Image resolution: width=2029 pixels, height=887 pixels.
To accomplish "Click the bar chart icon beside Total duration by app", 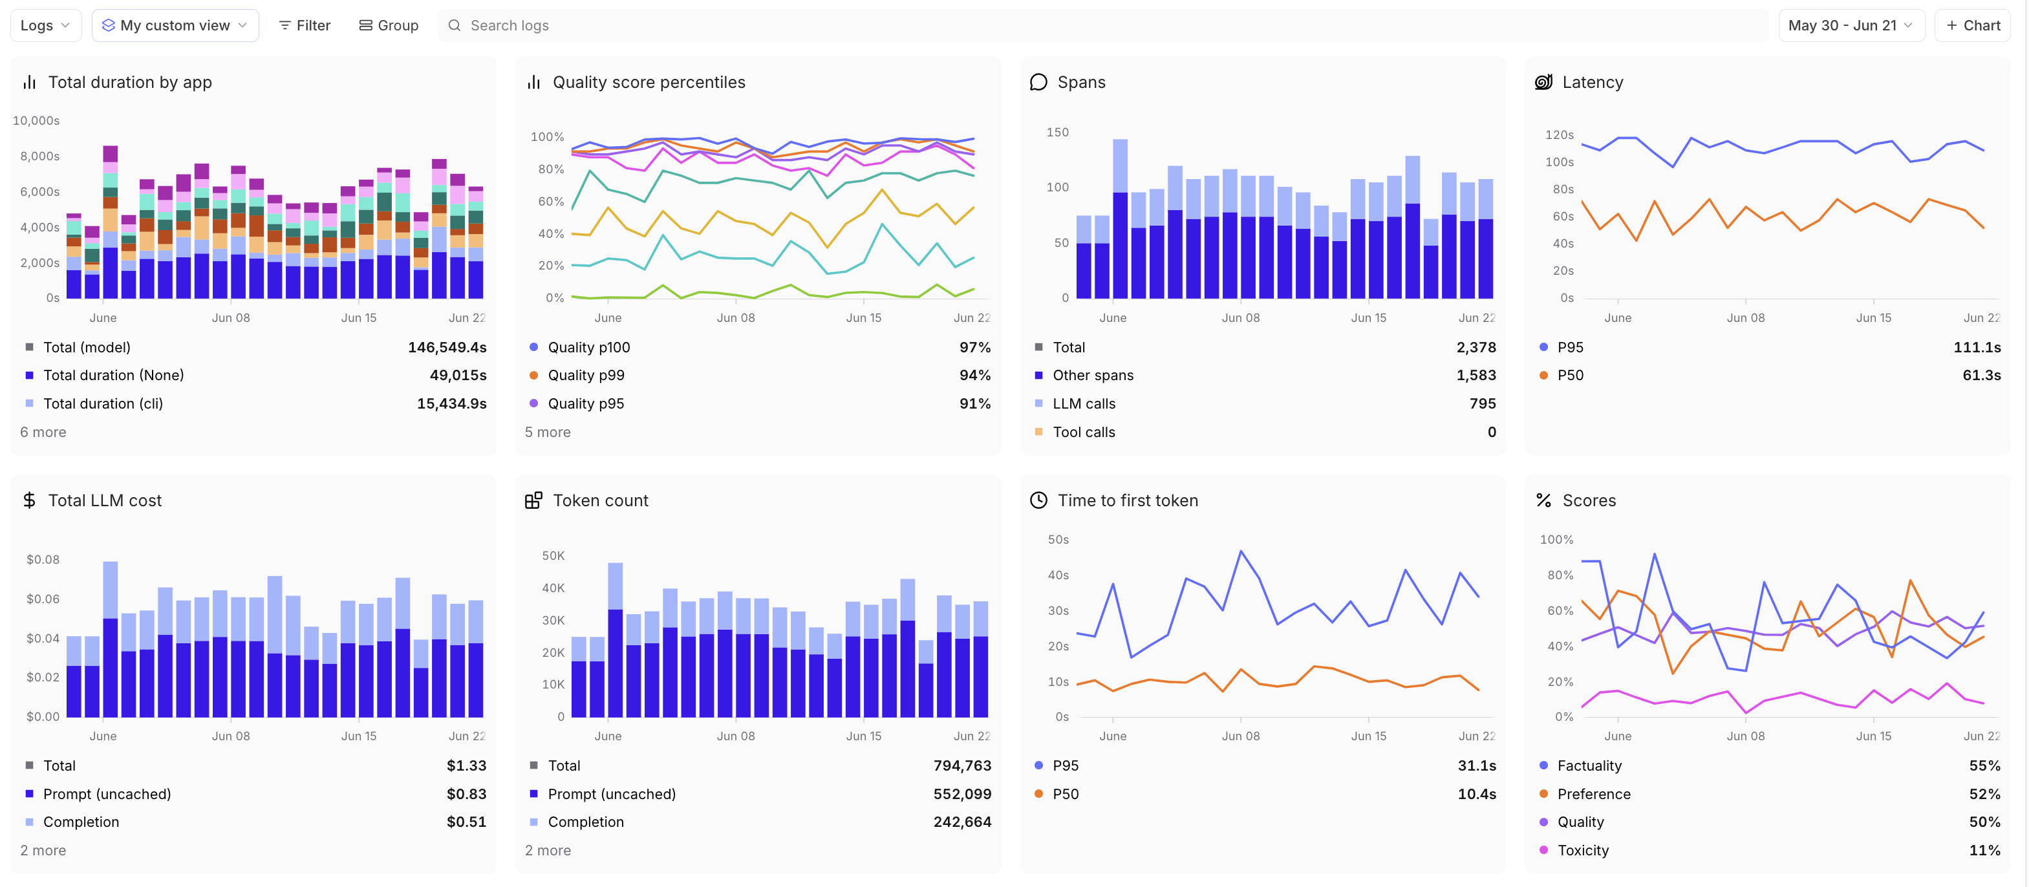I will [x=30, y=82].
